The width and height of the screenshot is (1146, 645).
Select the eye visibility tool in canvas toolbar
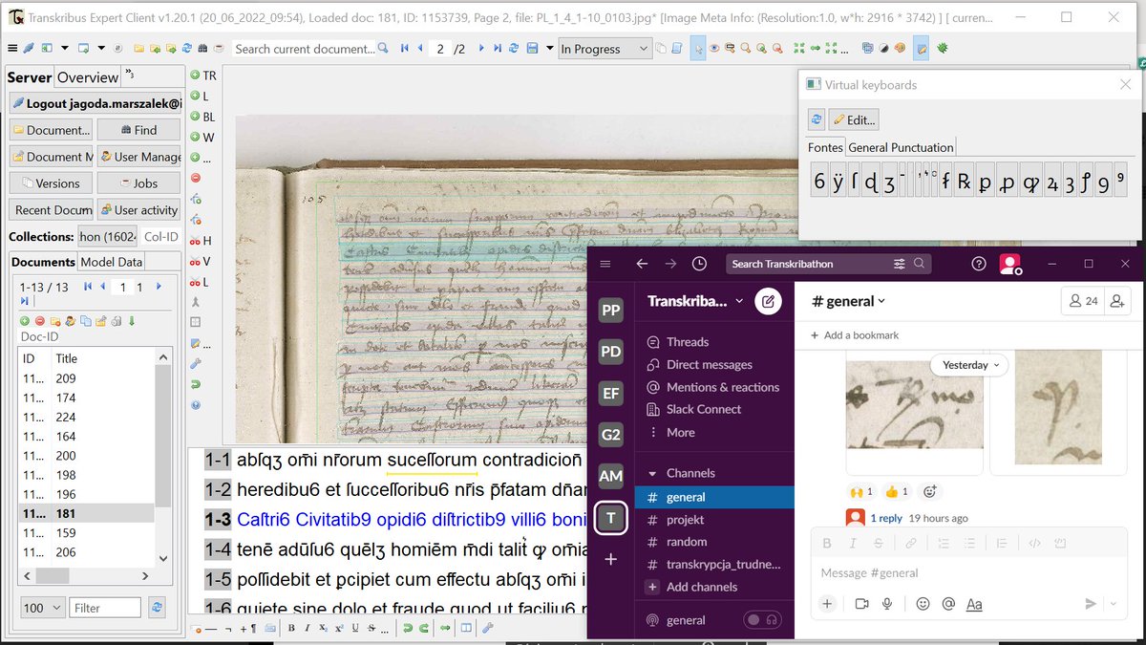tap(714, 49)
